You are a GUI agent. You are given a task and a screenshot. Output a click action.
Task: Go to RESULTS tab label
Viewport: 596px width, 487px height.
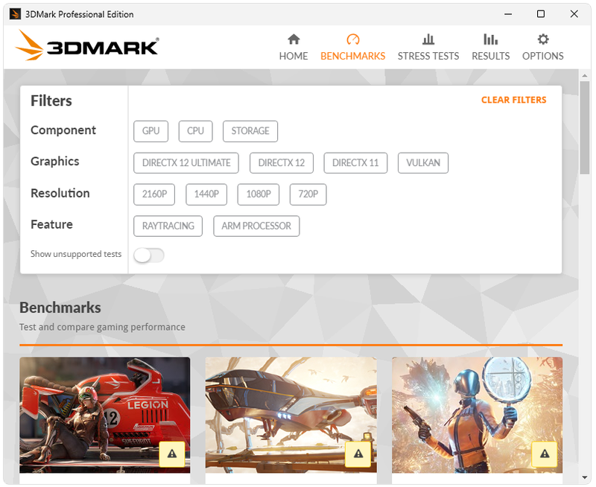(491, 56)
